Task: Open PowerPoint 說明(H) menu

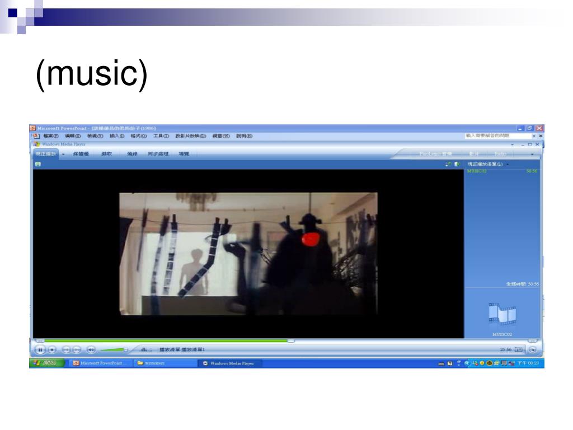Action: click(x=244, y=136)
